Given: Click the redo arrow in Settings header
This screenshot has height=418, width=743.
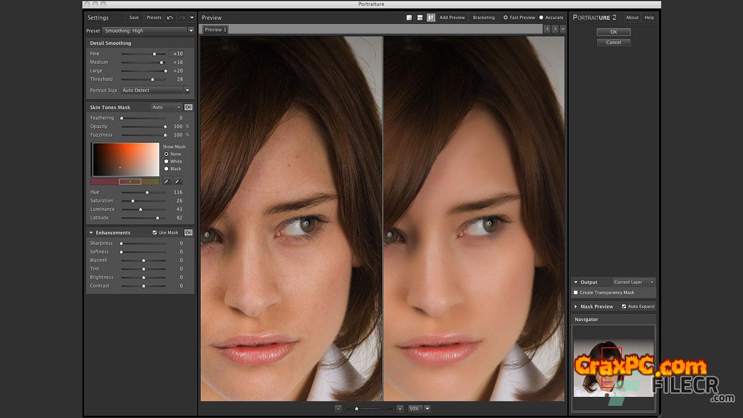Looking at the screenshot, I should pyautogui.click(x=182, y=17).
